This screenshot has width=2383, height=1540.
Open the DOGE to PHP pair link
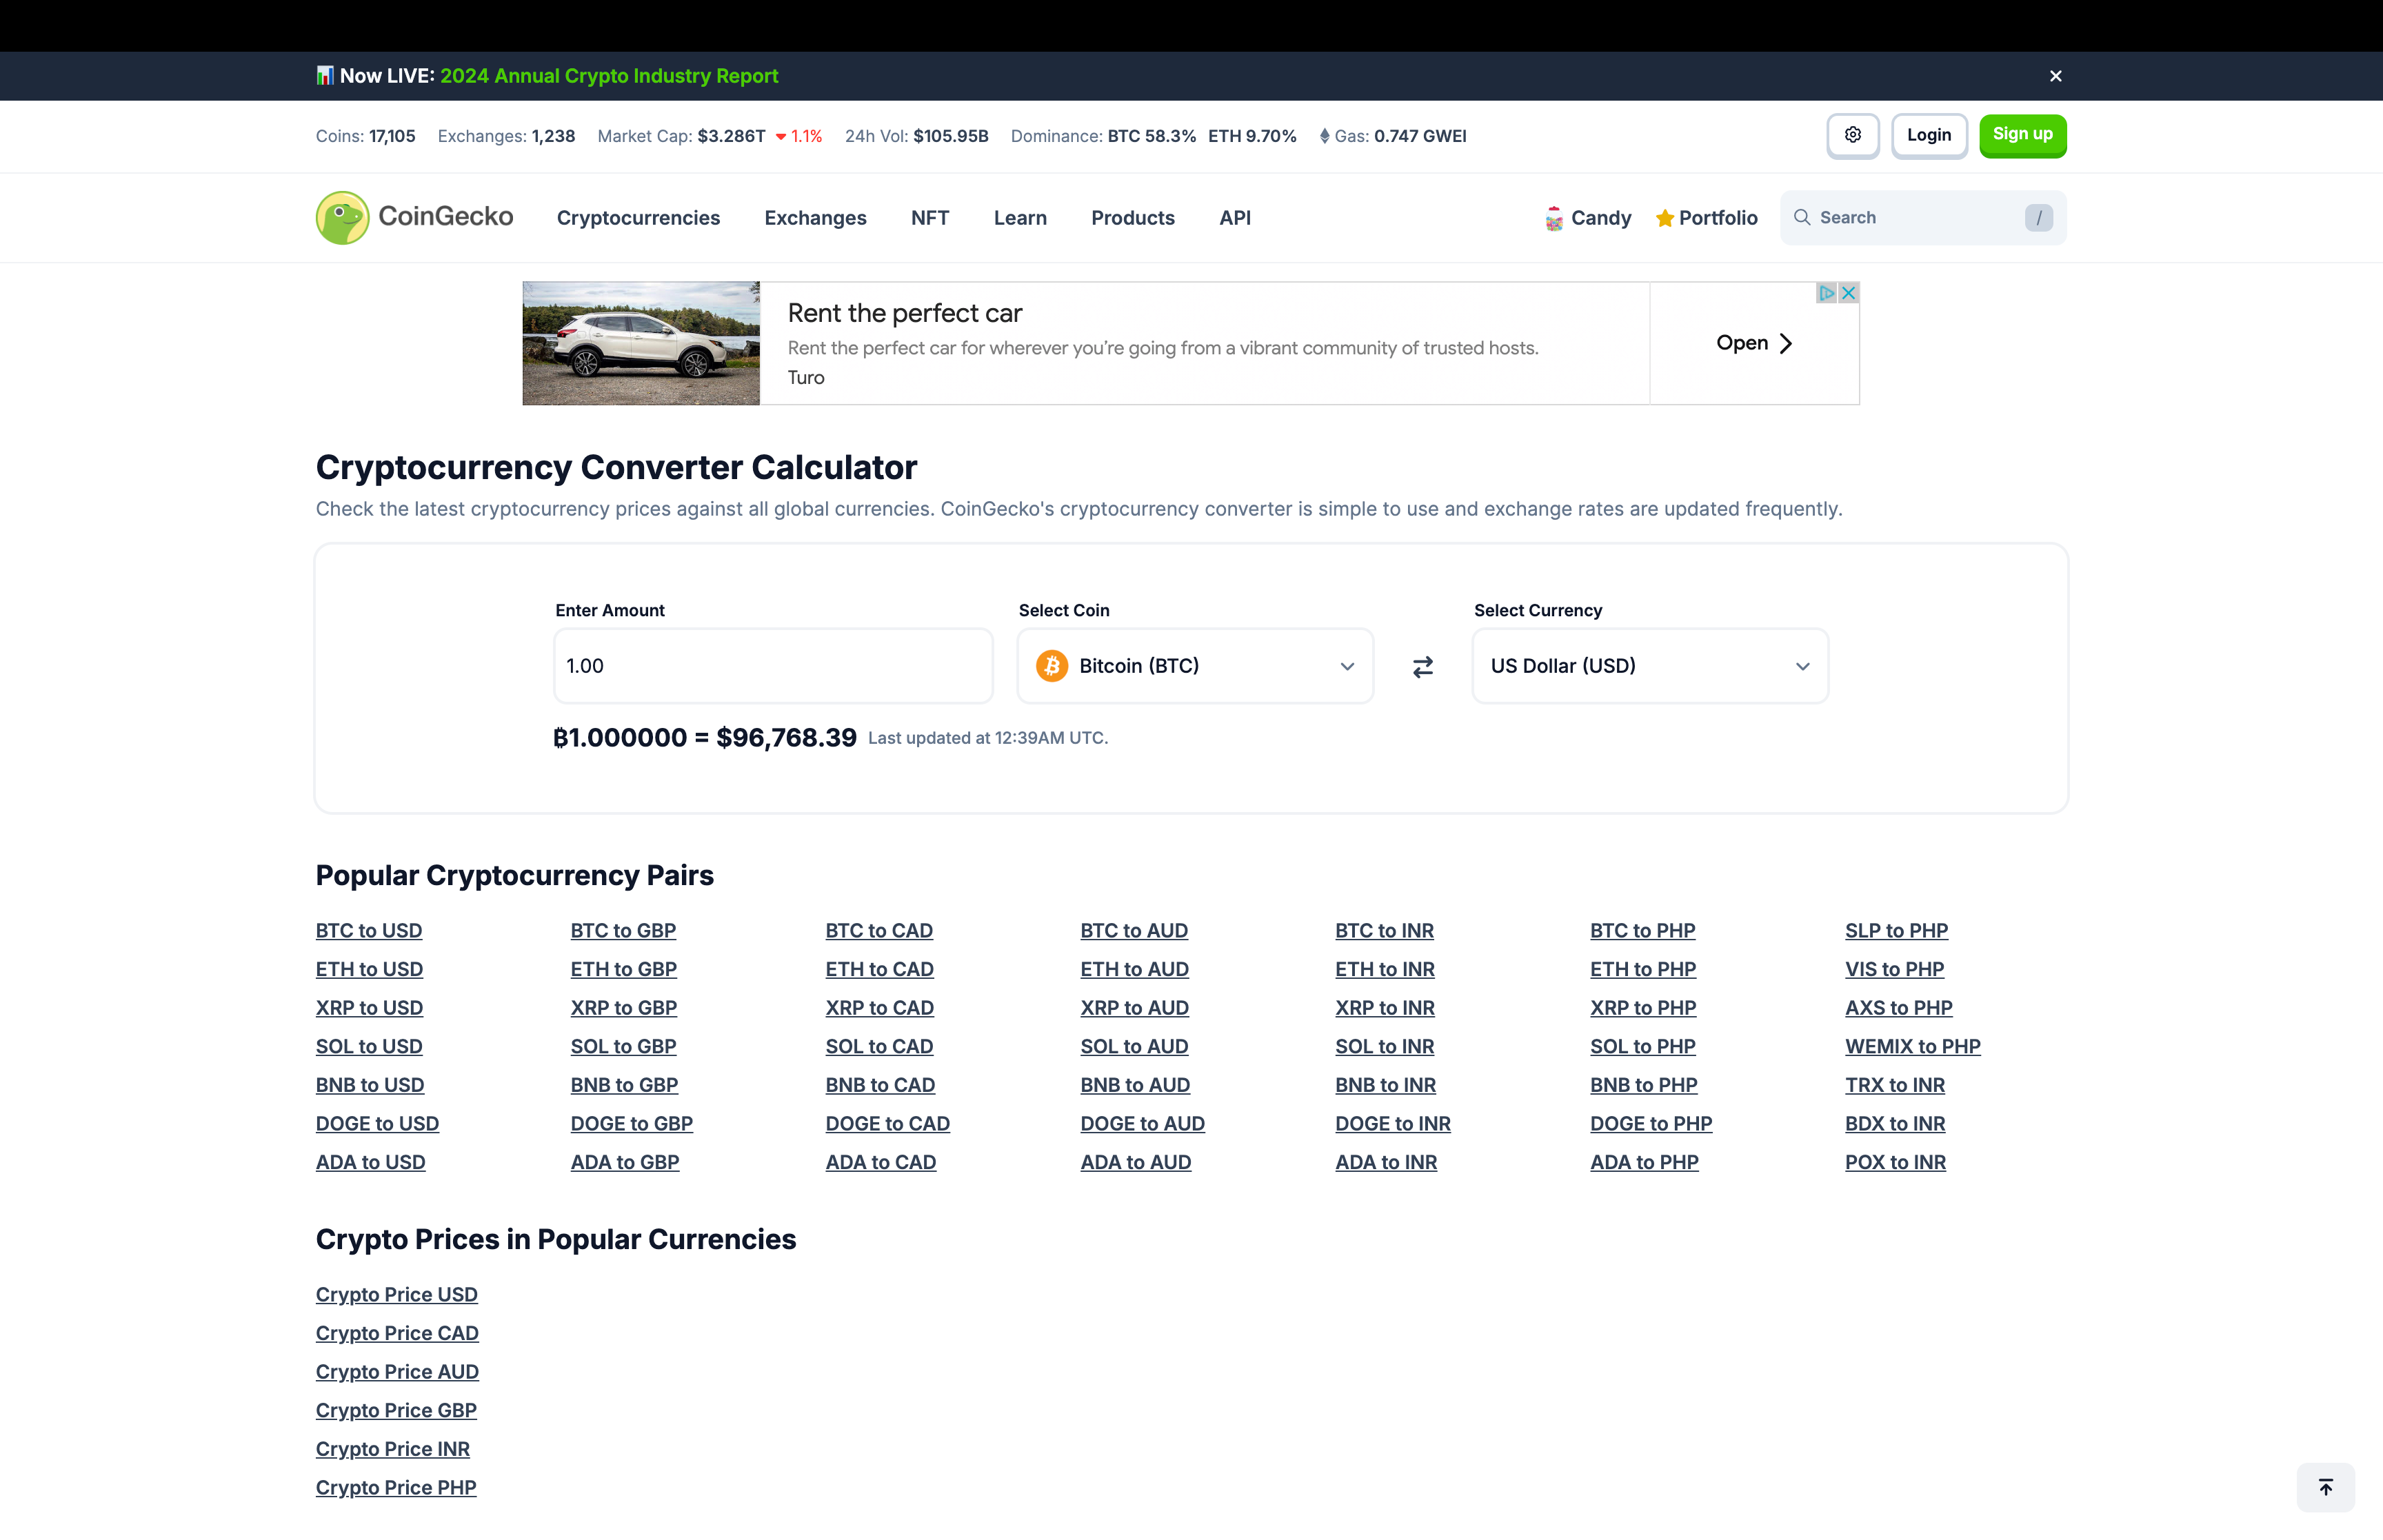point(1651,1124)
